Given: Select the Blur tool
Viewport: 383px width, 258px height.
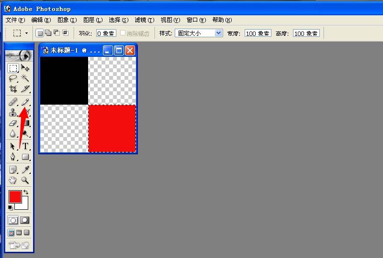Looking at the screenshot, I should [x=13, y=133].
